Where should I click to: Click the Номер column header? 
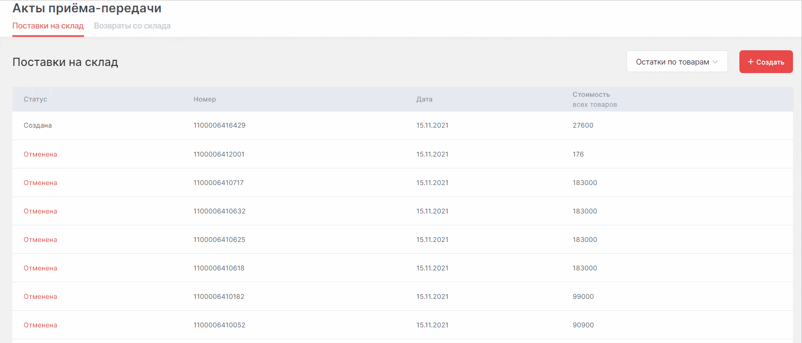(205, 99)
